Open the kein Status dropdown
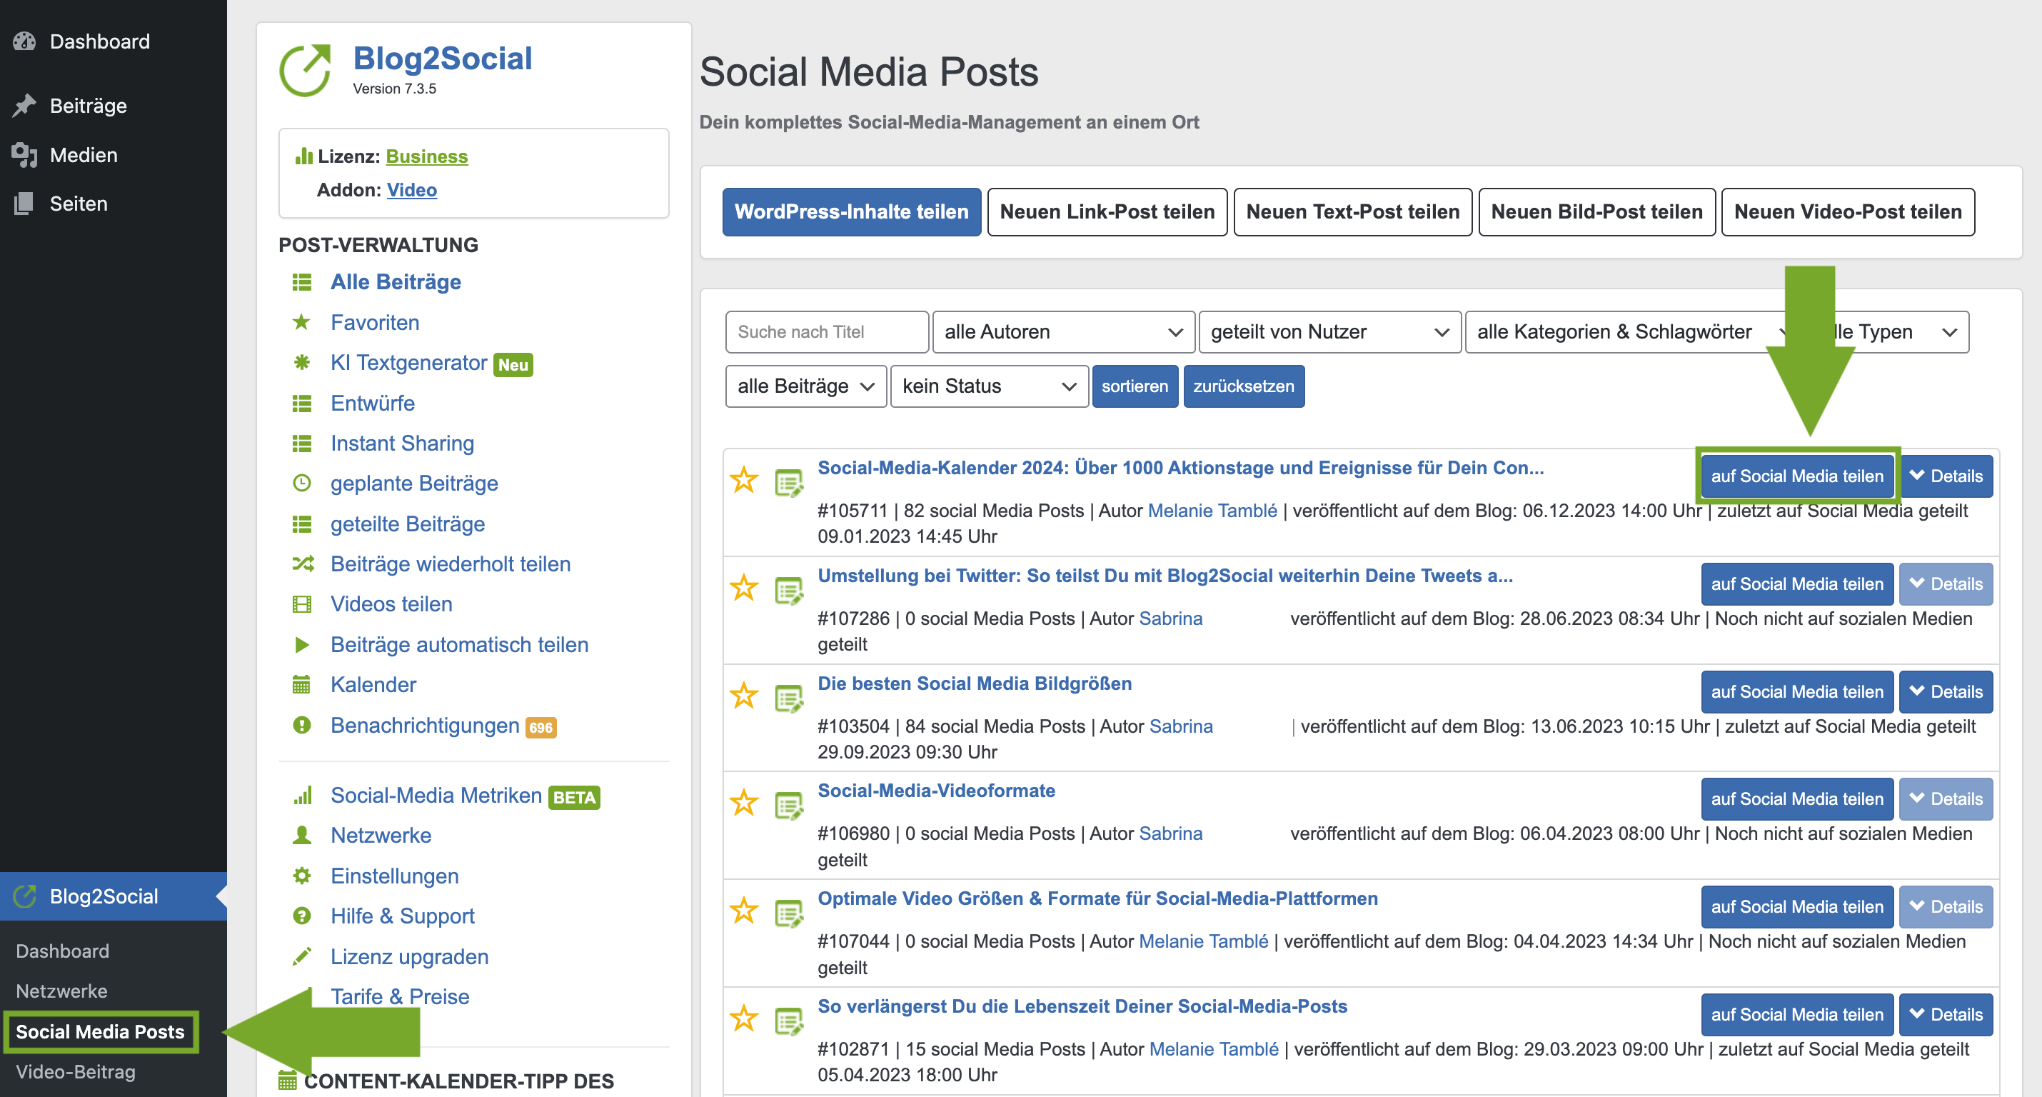Image resolution: width=2042 pixels, height=1097 pixels. point(987,386)
